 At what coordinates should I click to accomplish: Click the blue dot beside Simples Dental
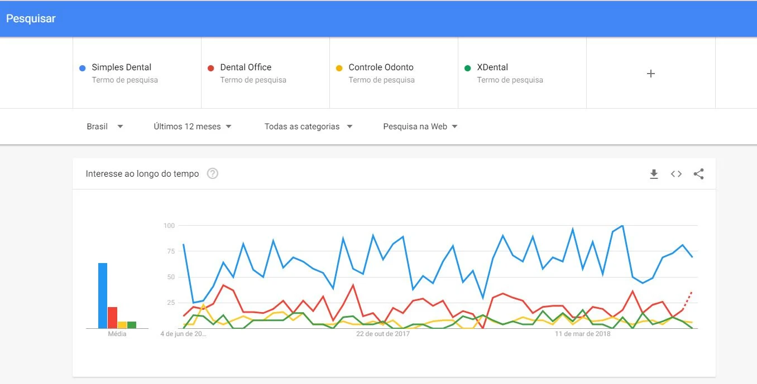[x=83, y=68]
